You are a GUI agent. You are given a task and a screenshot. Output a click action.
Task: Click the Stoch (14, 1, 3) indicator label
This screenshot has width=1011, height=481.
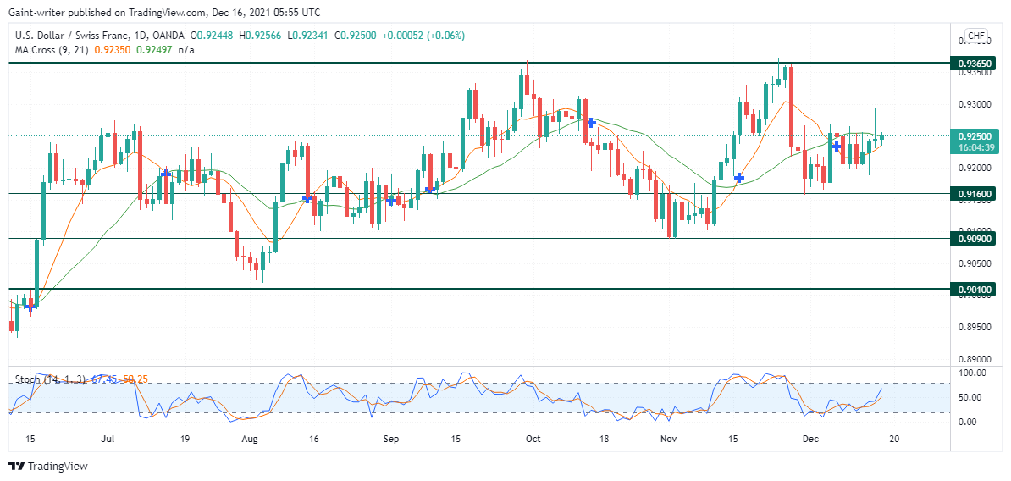pos(50,379)
